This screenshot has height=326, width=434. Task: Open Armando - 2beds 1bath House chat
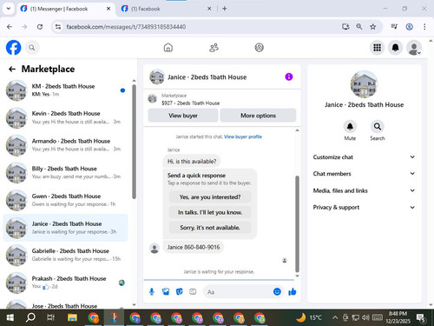coord(65,145)
